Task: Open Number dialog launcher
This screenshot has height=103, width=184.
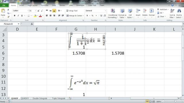Action: tap(106, 20)
